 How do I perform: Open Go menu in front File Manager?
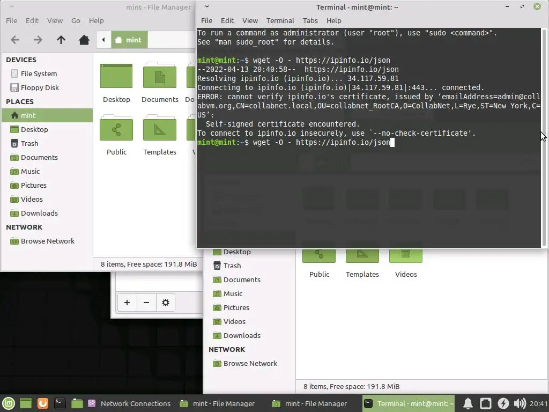[x=76, y=21]
